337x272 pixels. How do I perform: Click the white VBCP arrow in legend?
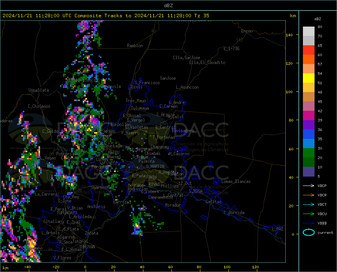pyautogui.click(x=309, y=186)
